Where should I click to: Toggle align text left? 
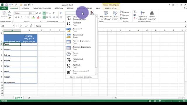pos(44,17)
